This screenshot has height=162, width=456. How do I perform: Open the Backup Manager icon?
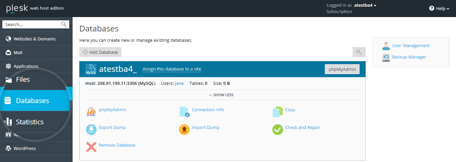(386, 57)
